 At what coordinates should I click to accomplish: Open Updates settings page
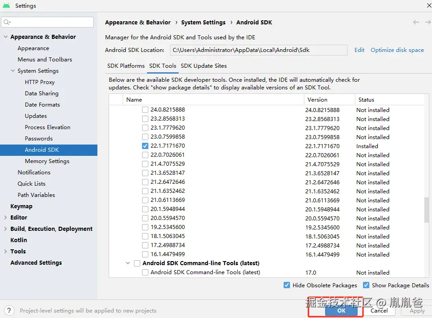pos(36,116)
